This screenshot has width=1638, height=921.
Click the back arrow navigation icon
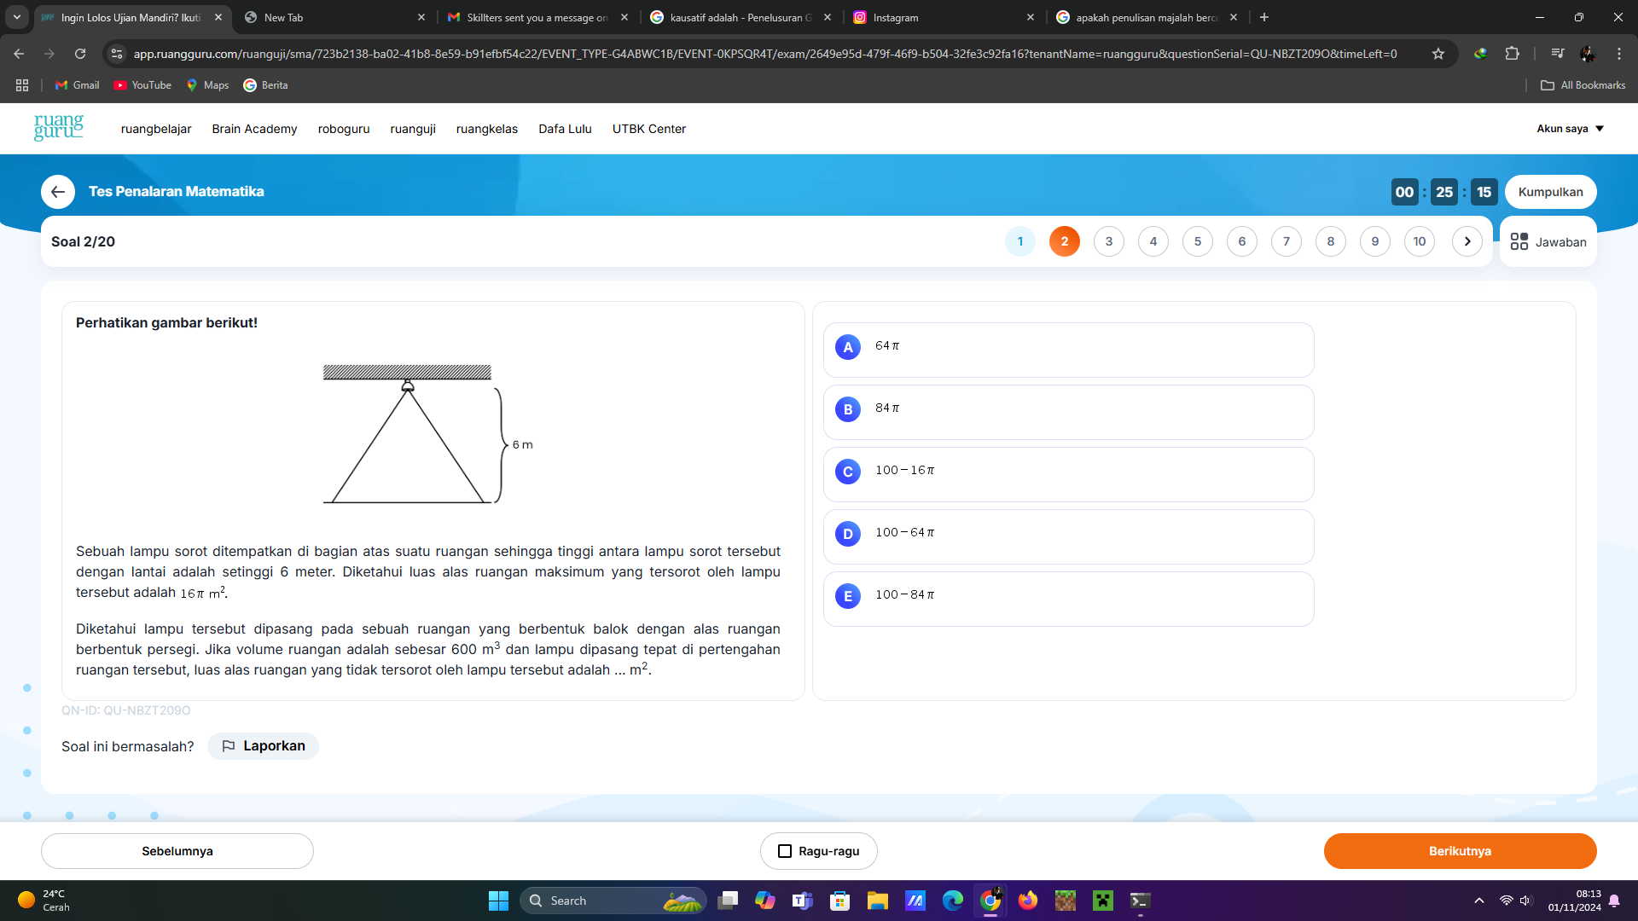point(57,191)
